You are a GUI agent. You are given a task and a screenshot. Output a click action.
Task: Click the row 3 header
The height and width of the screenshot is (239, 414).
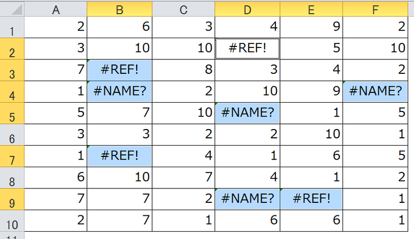point(12,70)
